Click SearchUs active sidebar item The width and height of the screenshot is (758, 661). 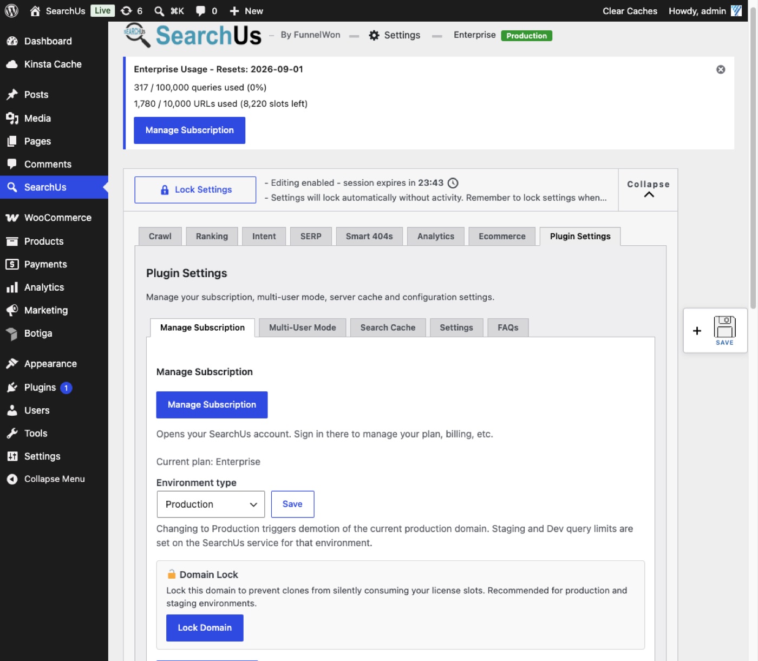click(x=54, y=187)
